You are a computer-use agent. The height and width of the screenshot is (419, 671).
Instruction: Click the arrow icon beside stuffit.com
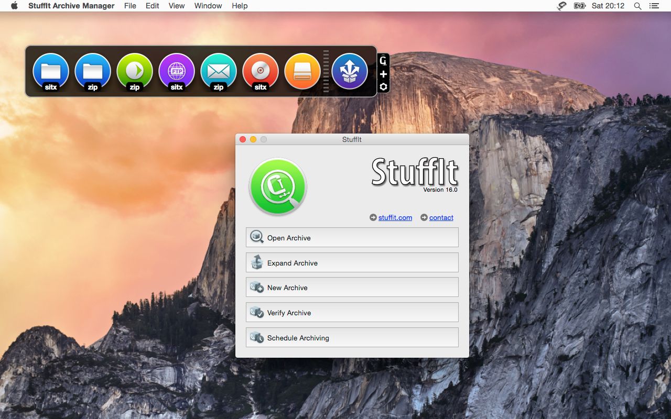[373, 217]
